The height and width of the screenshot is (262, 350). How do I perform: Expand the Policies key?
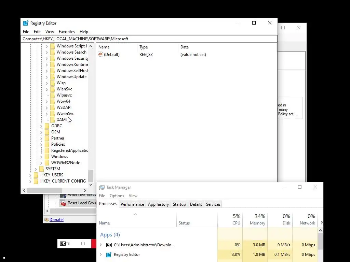41,144
